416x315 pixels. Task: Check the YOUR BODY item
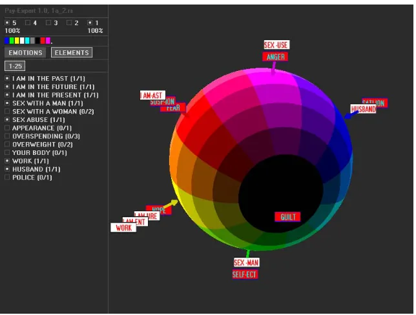tap(8, 152)
